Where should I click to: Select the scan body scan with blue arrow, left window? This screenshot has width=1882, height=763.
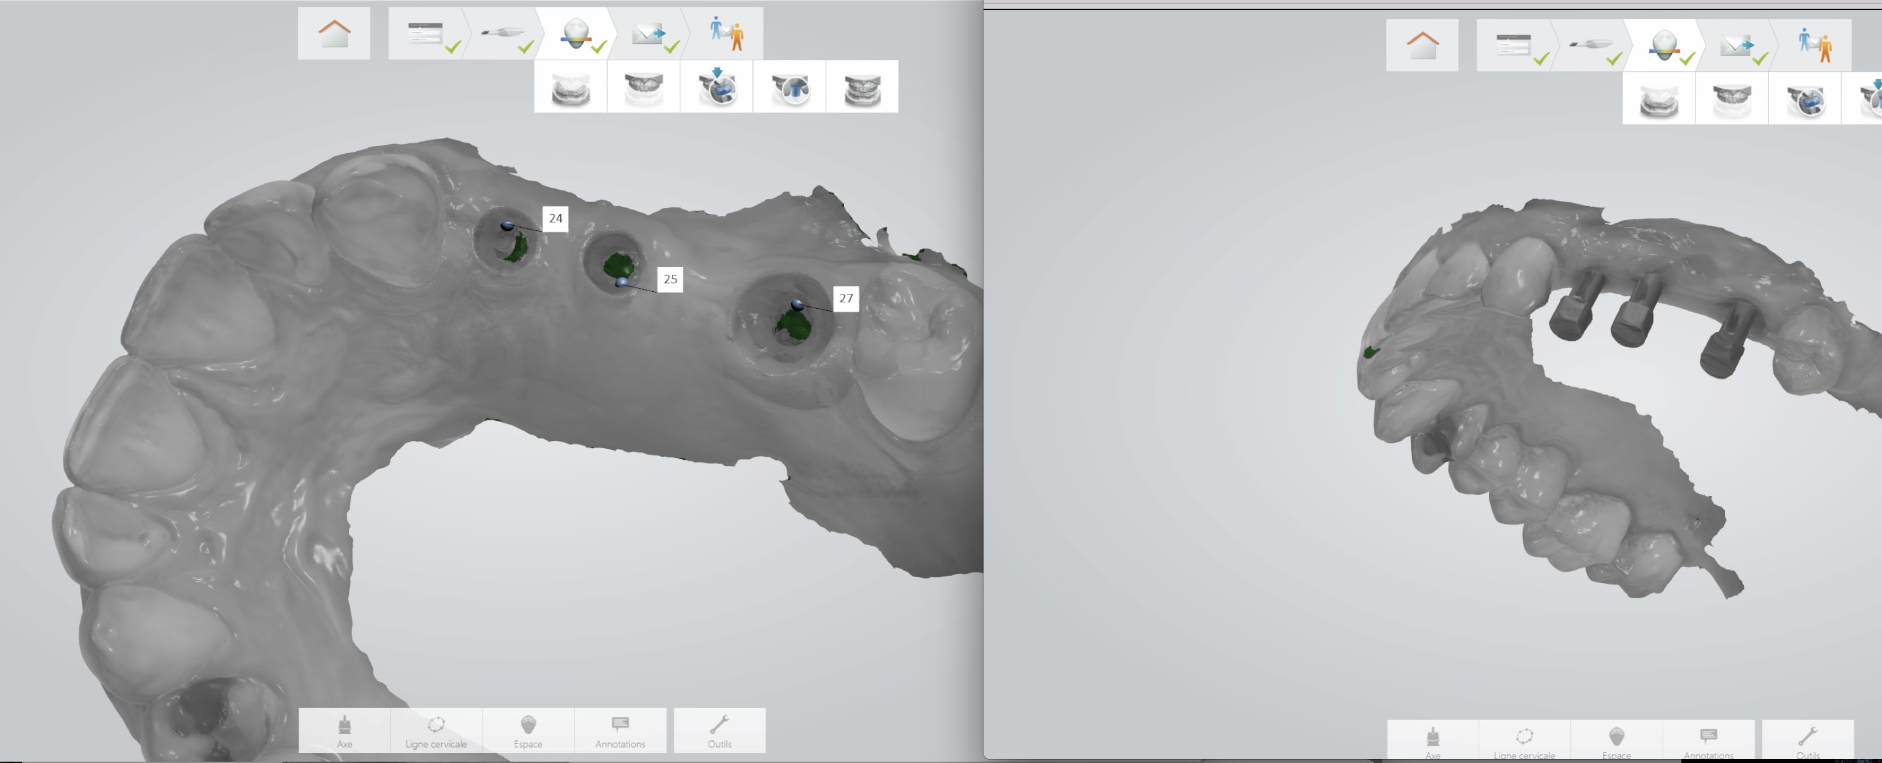[x=716, y=88]
